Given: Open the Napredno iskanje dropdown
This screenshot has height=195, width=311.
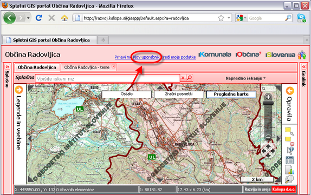Looking at the screenshot, I should 245,78.
